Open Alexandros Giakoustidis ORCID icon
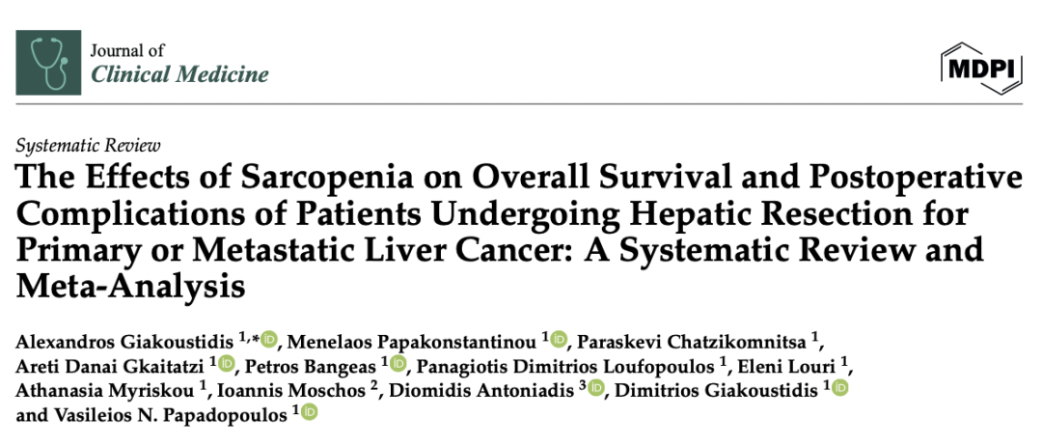This screenshot has height=446, width=1042. [x=269, y=340]
